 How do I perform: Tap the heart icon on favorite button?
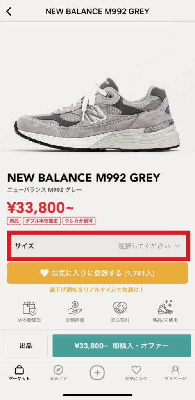45,273
